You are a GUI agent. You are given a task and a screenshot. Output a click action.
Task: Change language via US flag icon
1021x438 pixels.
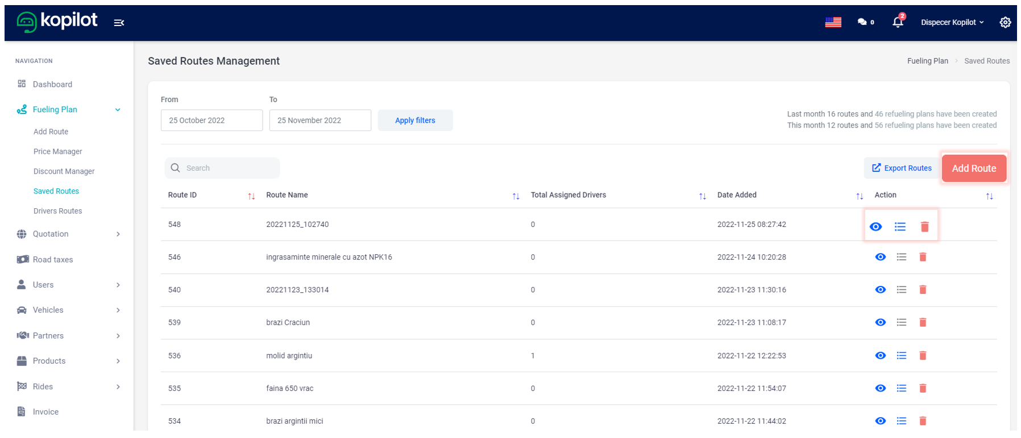833,22
